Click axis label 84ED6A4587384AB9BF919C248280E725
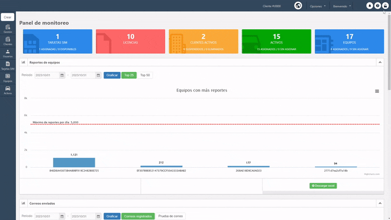This screenshot has width=391, height=220. click(74, 171)
